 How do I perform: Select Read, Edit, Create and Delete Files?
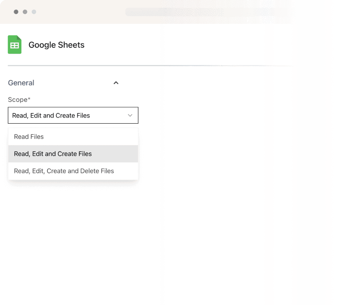[64, 171]
